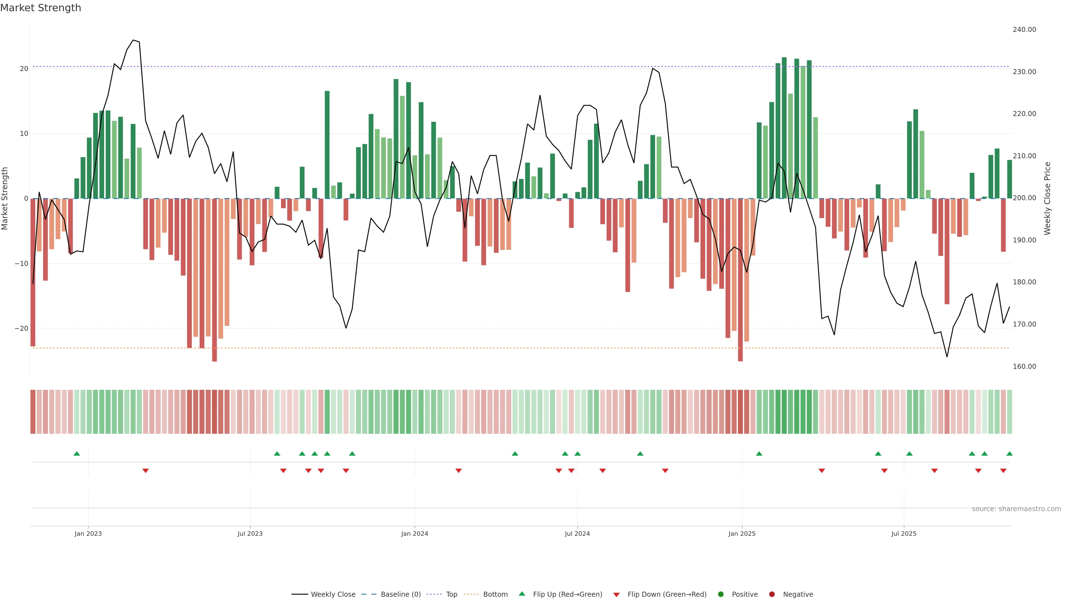This screenshot has width=1075, height=604.
Task: Hide the Top dotted line via legend
Action: click(x=451, y=594)
